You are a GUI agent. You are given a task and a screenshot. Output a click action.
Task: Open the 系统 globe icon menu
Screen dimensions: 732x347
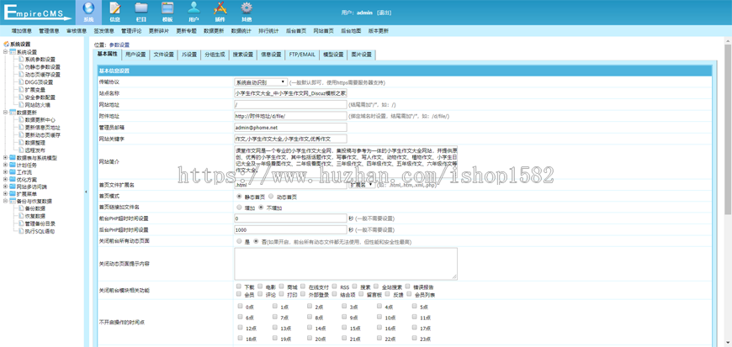(88, 12)
